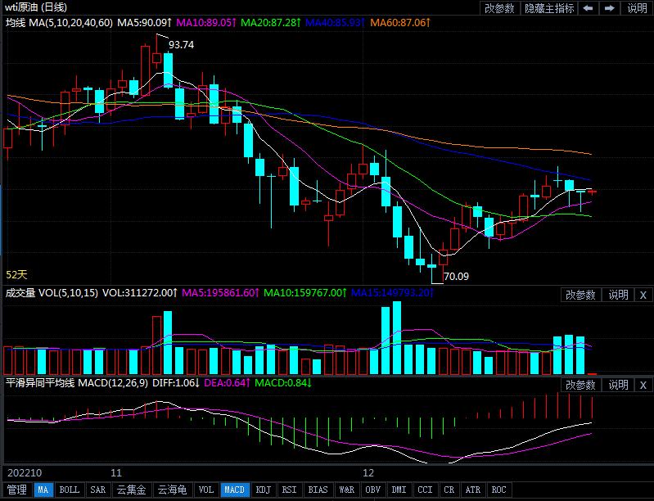Open the main chart 说明 description
The height and width of the screenshot is (501, 654).
point(637,8)
